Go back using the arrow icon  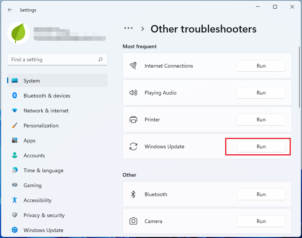click(x=10, y=10)
